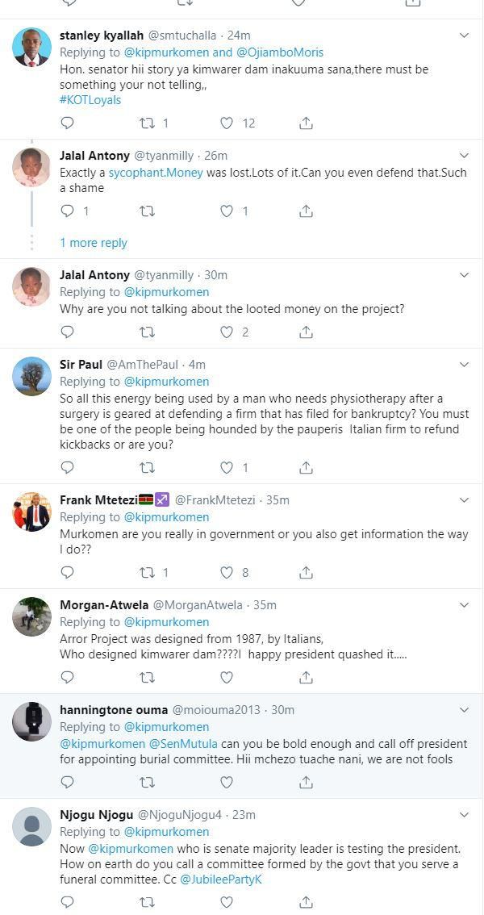Retweet Frank Mtetezi's tweet
The image size is (484, 915).
click(147, 572)
